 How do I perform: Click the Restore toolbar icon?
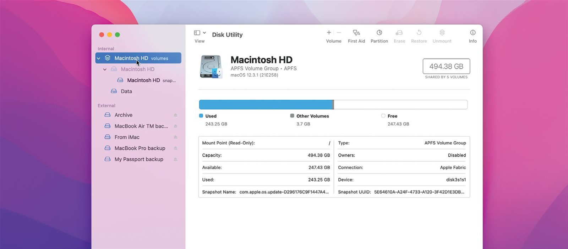(x=419, y=33)
